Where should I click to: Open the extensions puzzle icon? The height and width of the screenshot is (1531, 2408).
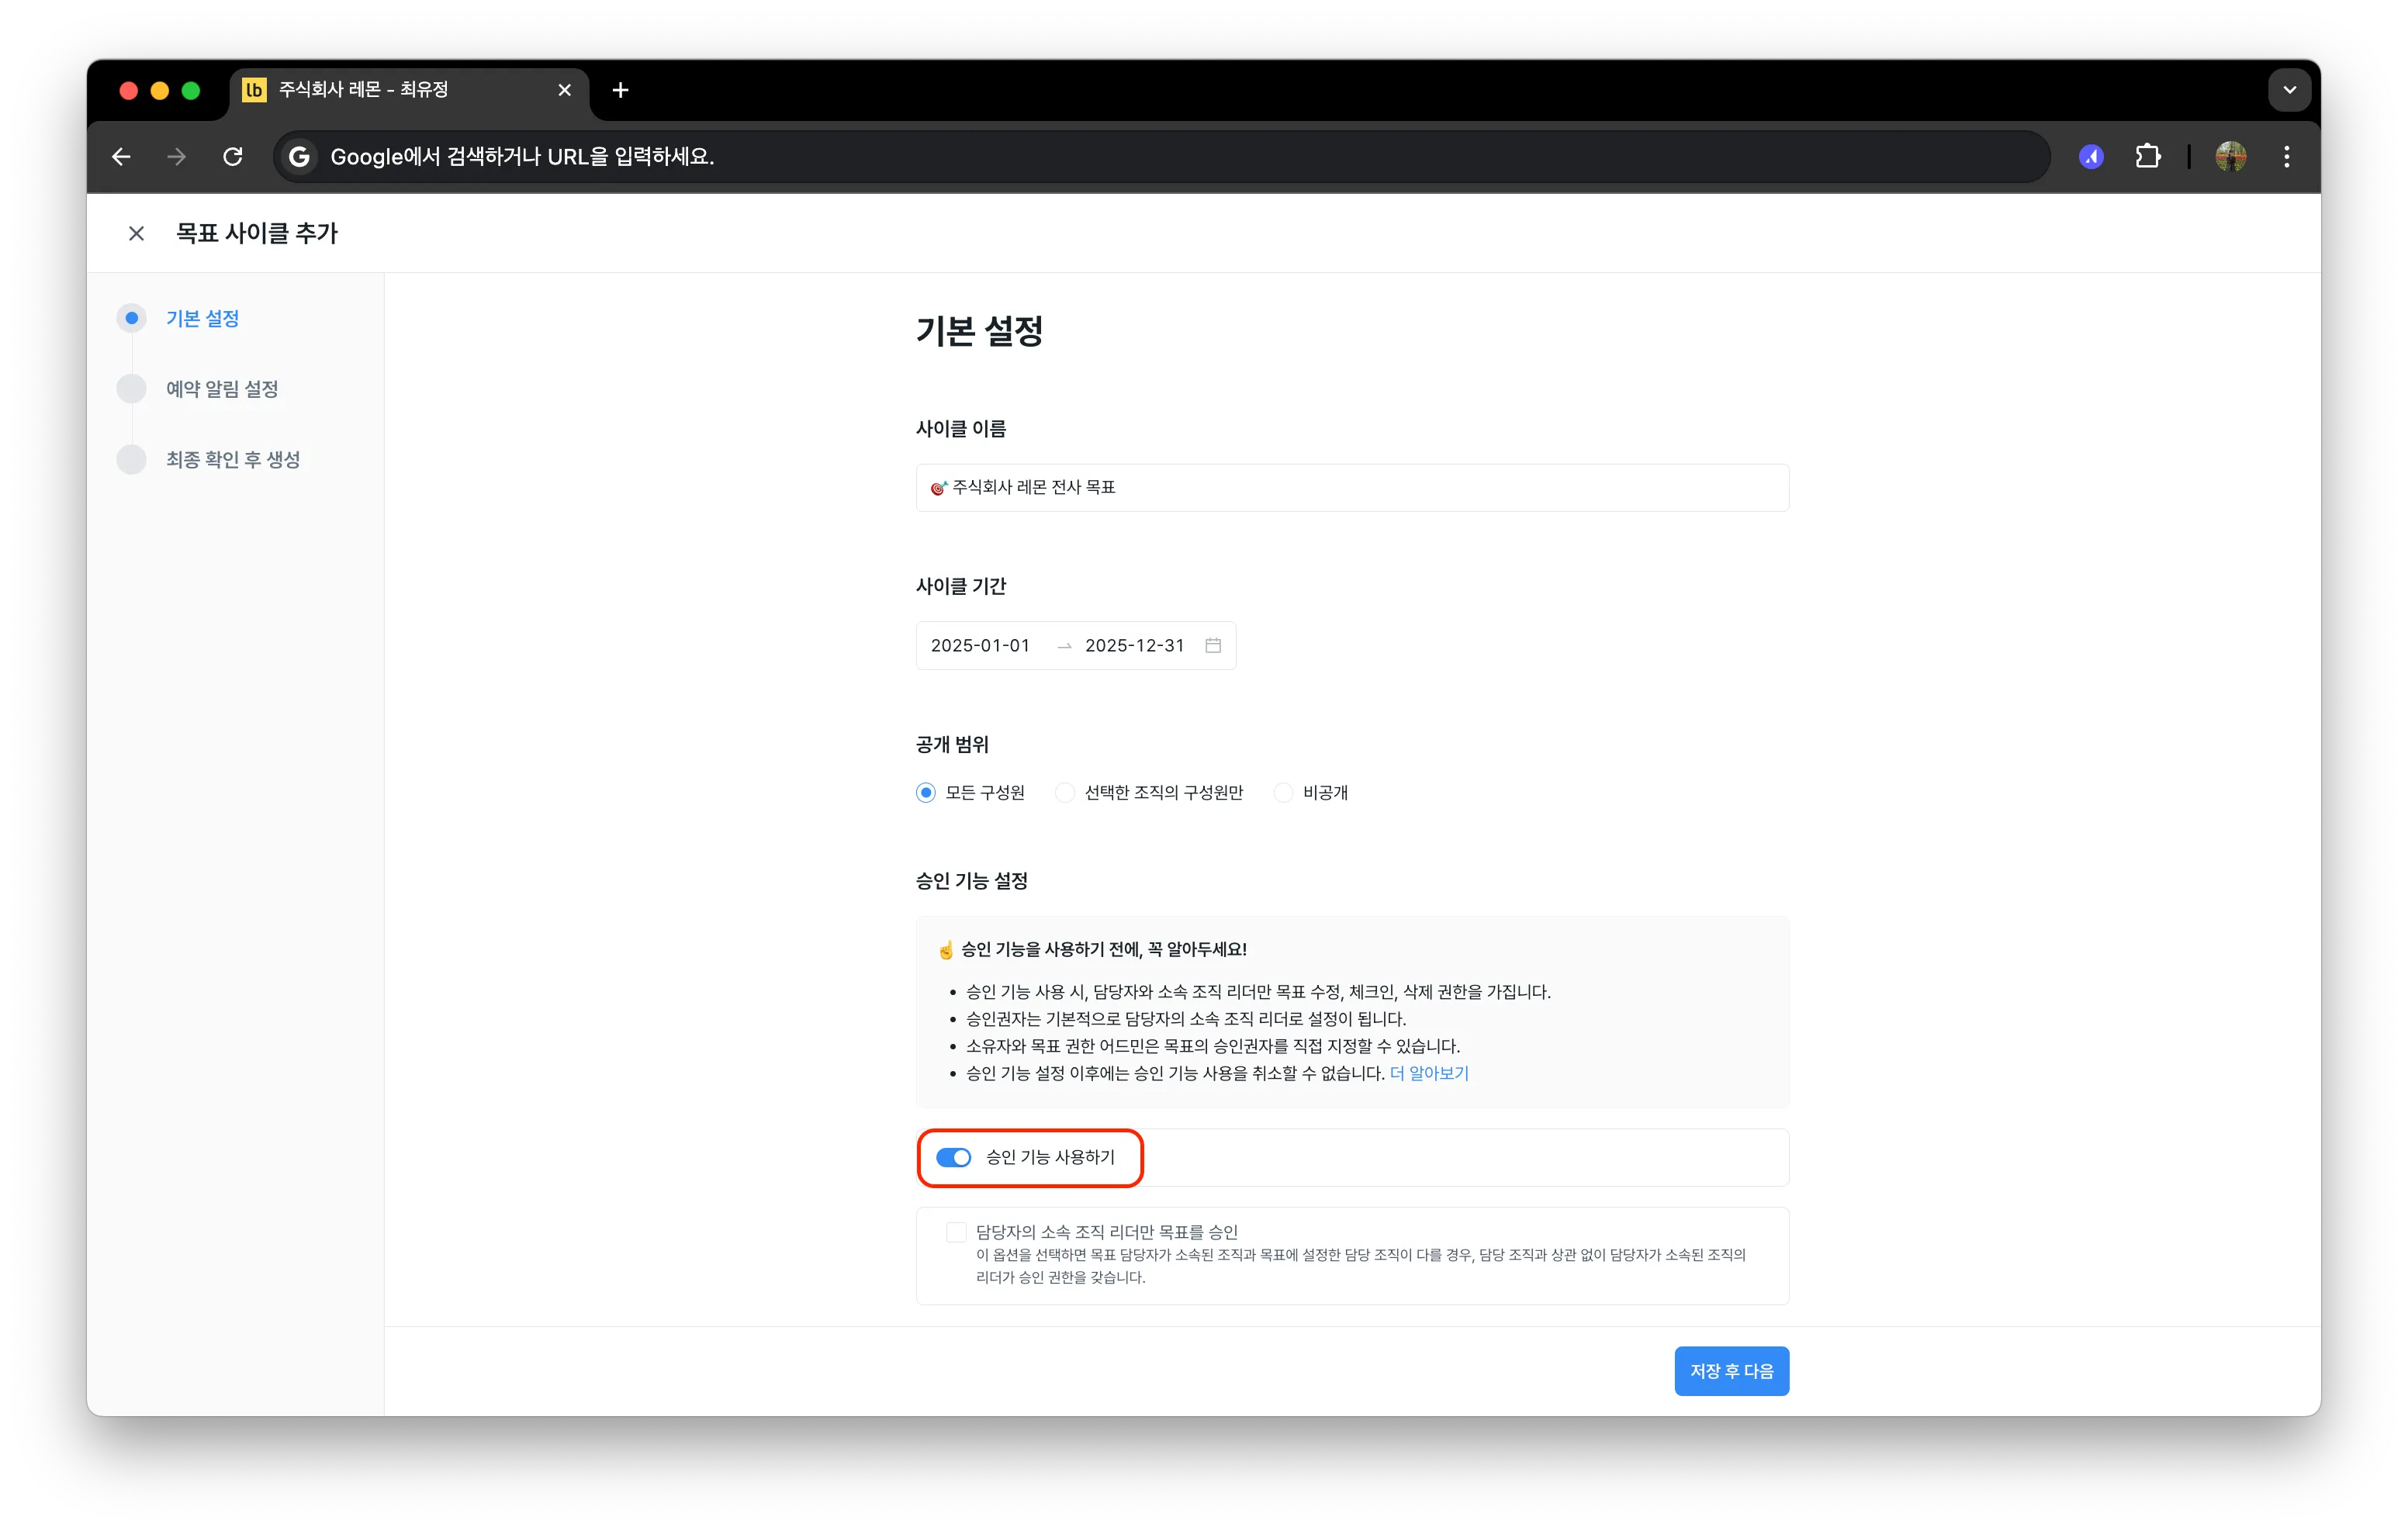pyautogui.click(x=2147, y=156)
